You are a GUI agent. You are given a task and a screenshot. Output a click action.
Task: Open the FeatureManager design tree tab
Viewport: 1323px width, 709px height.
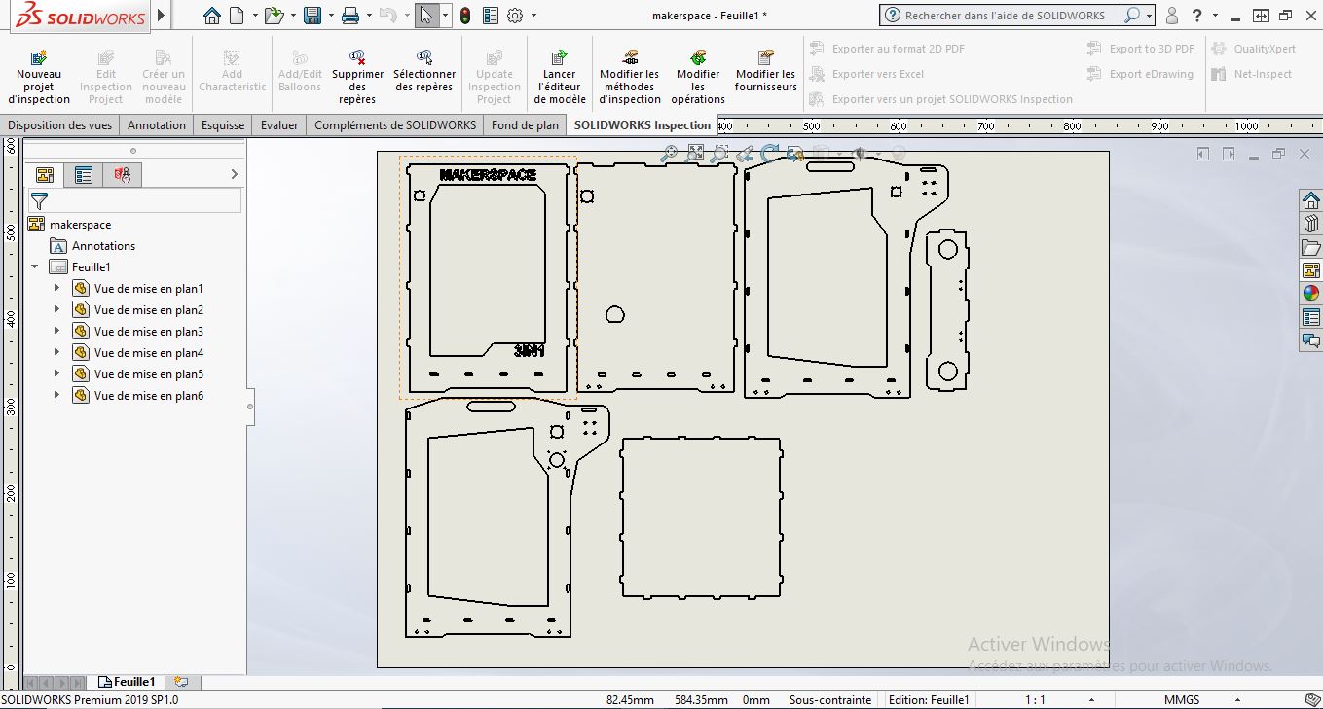click(x=44, y=175)
